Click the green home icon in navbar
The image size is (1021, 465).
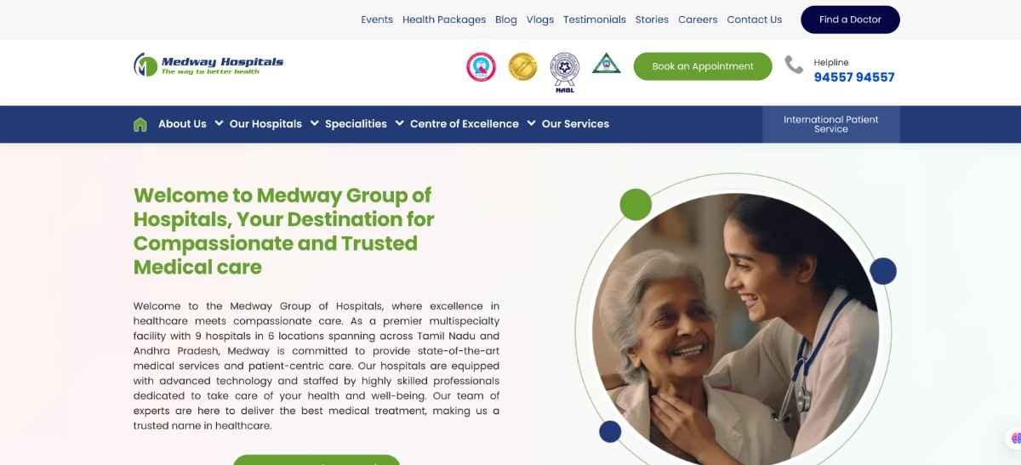tap(140, 124)
